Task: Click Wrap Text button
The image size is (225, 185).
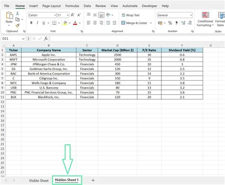Action: coord(131,15)
